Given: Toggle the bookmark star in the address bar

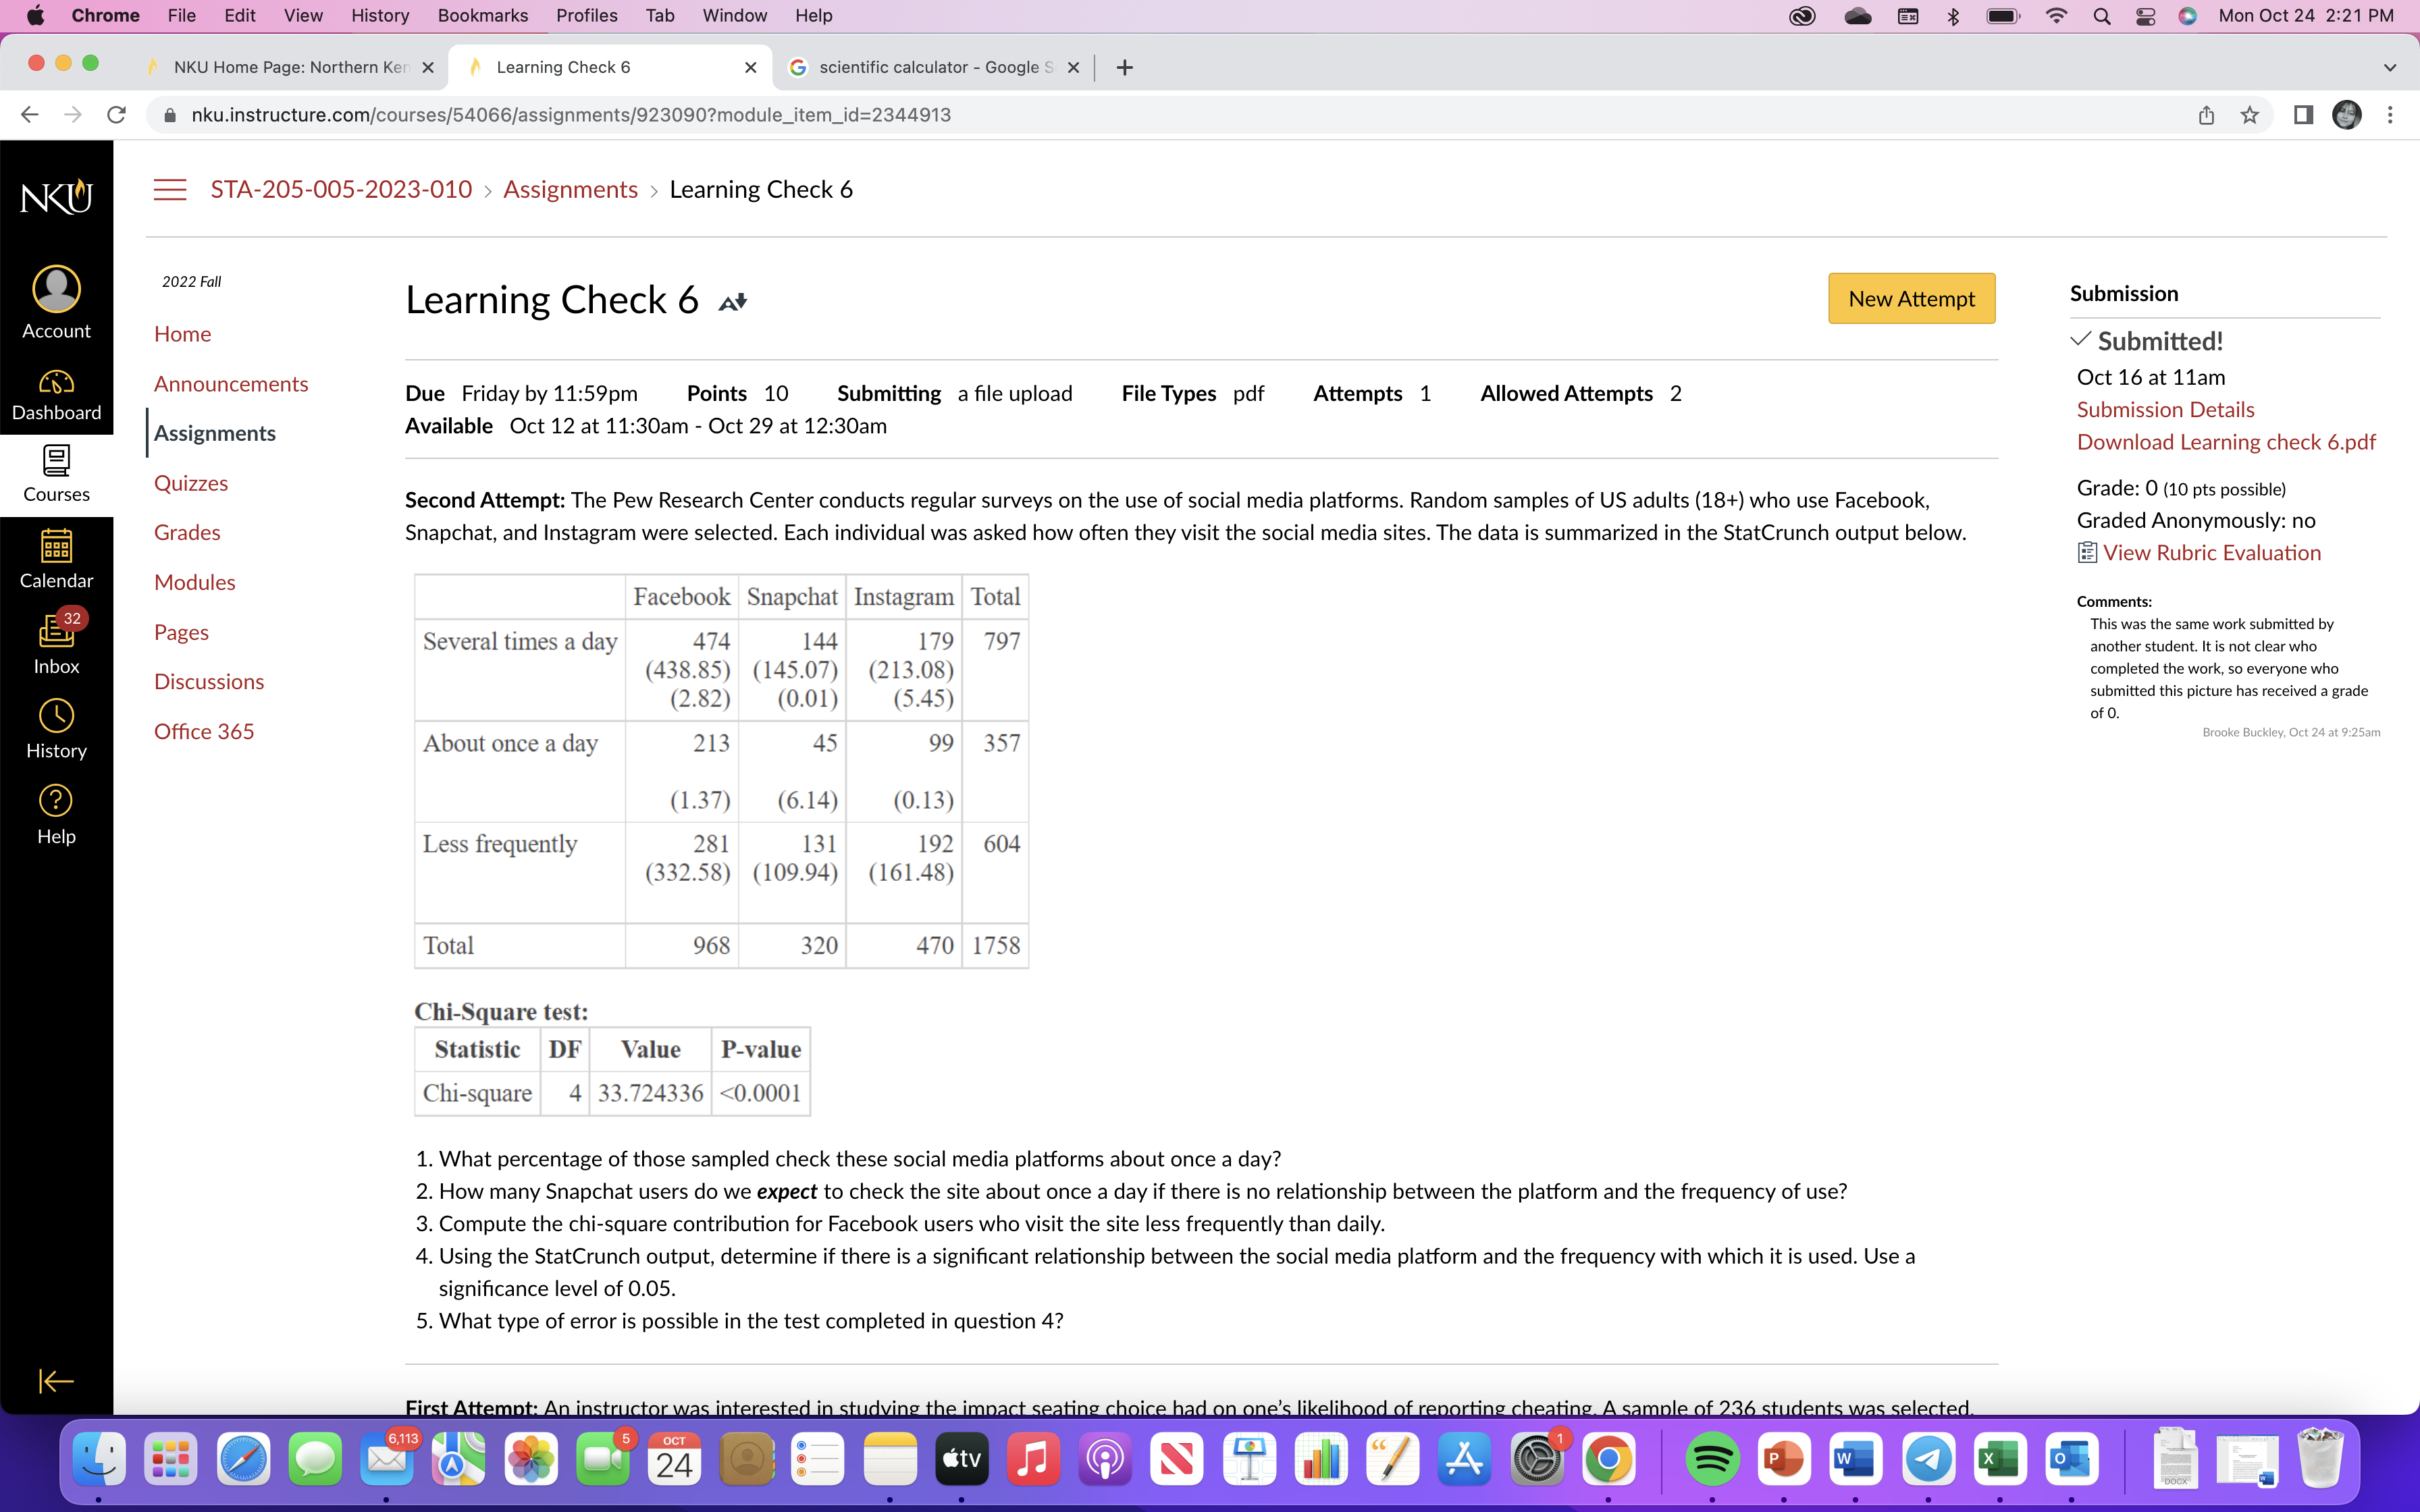Looking at the screenshot, I should coord(2250,114).
